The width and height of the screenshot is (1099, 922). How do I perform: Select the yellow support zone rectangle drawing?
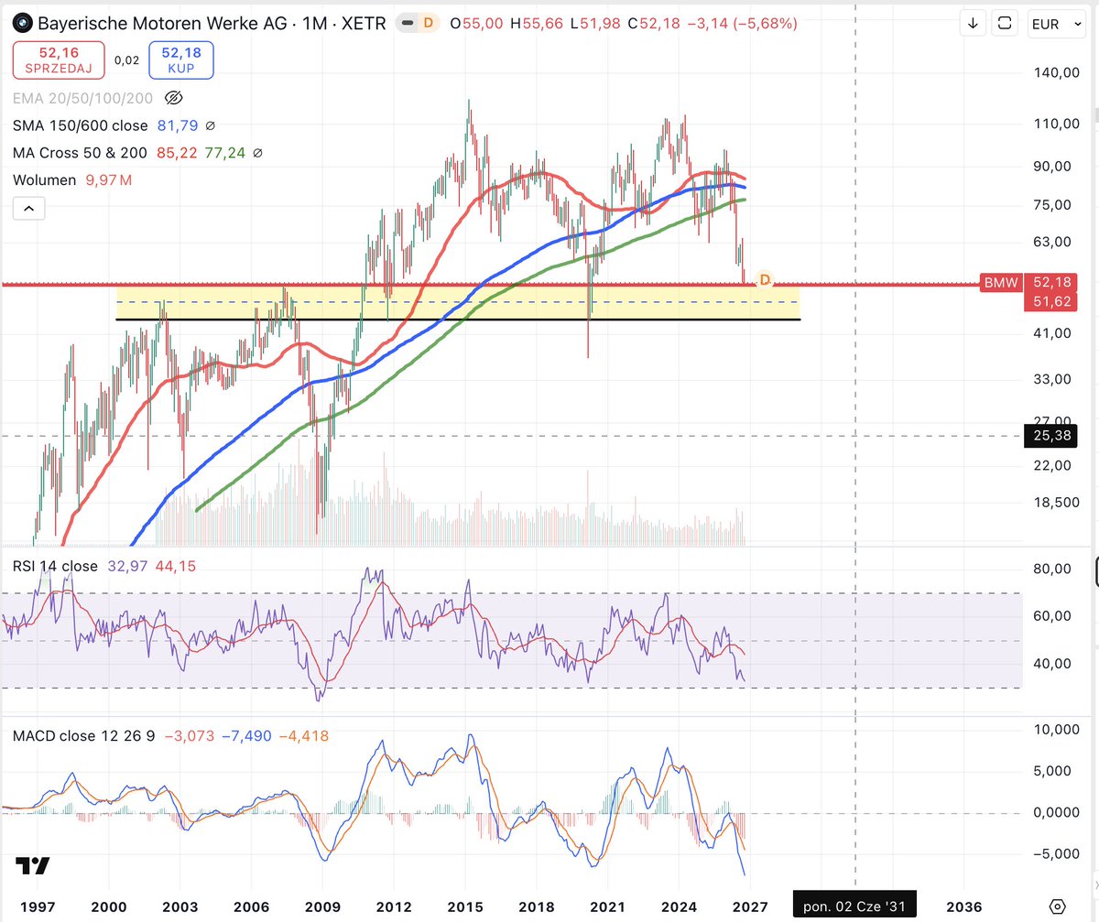[458, 302]
